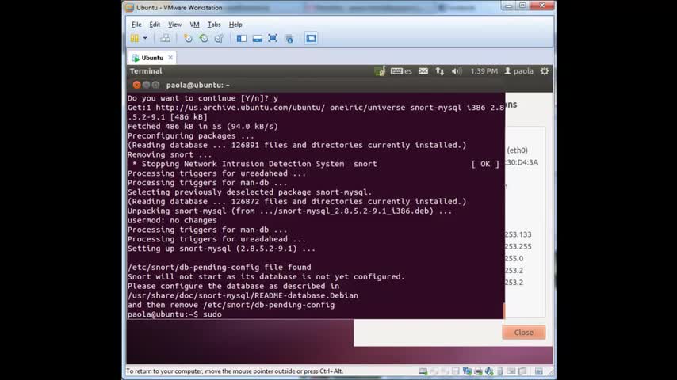
Task: Open the power options dropdown arrow
Action: [x=145, y=38]
